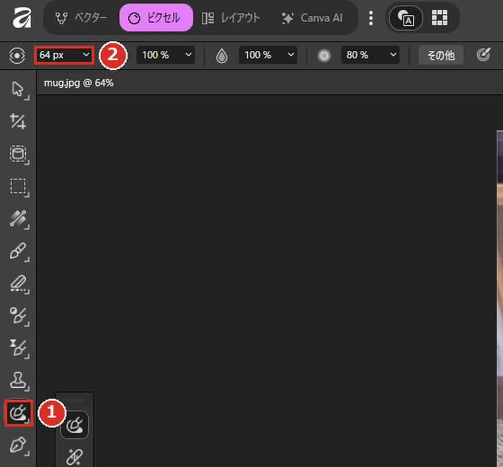Click the soft circle hardness icon
The height and width of the screenshot is (467, 503).
point(324,55)
